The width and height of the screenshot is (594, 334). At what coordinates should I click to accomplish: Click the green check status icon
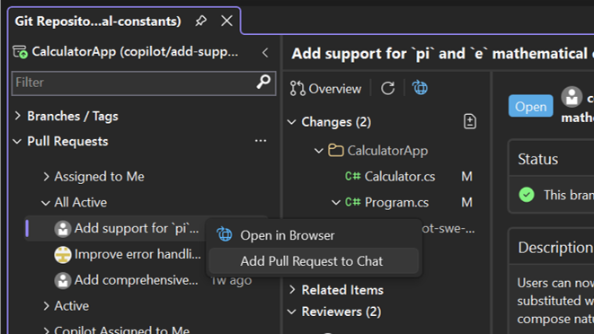[x=527, y=195]
